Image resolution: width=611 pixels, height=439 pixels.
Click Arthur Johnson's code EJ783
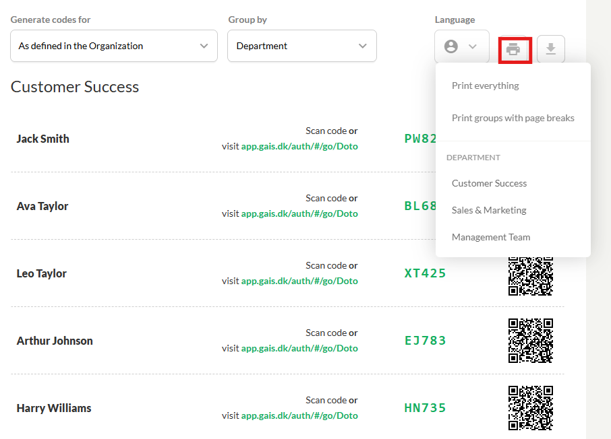pos(425,341)
